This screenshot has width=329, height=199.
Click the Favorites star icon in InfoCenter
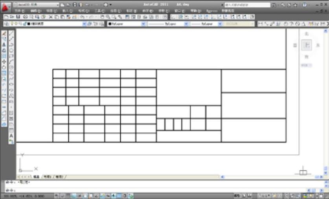296,5
